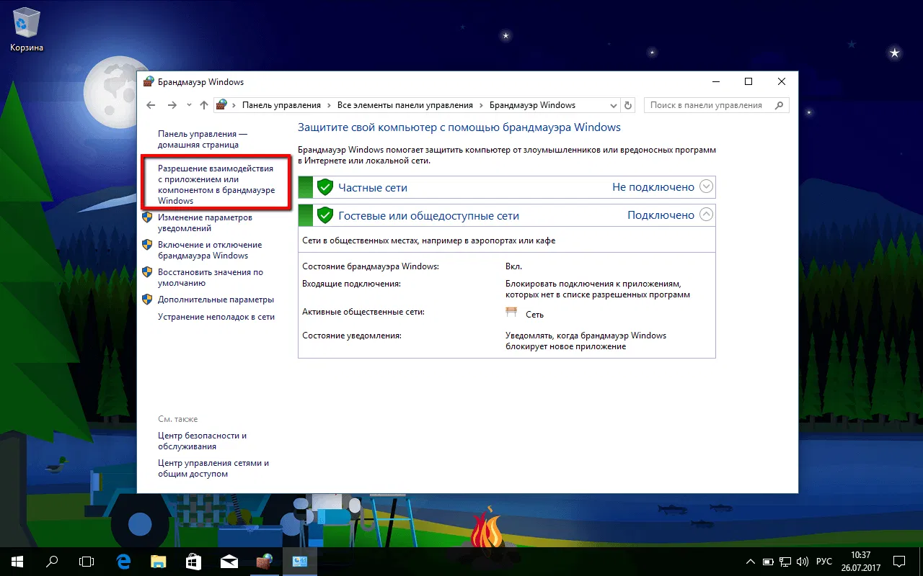Expand breadcrumb arrow after Все элементы панели управления
Image resolution: width=923 pixels, height=576 pixels.
tap(482, 105)
